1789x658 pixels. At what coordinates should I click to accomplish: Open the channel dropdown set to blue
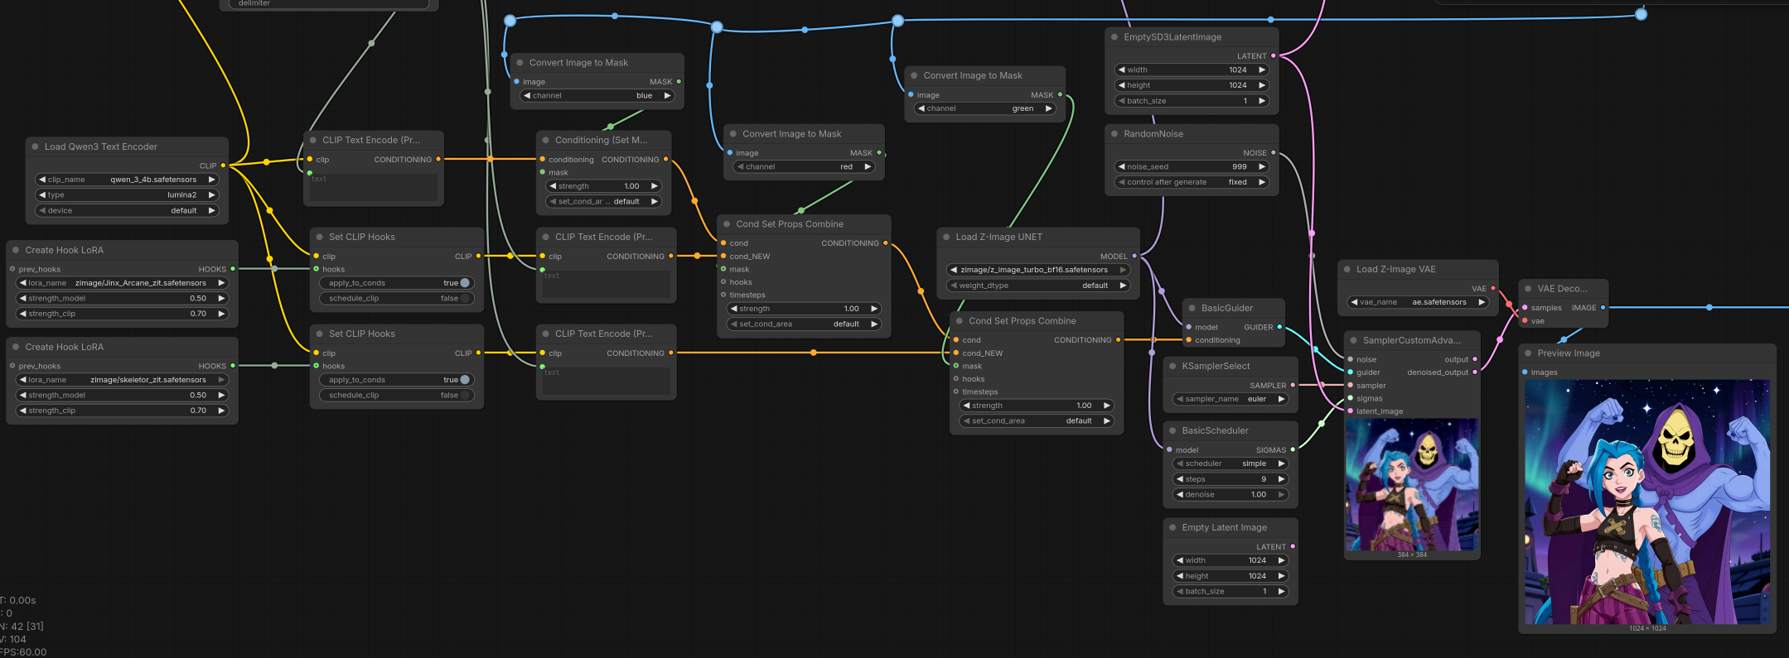point(597,96)
